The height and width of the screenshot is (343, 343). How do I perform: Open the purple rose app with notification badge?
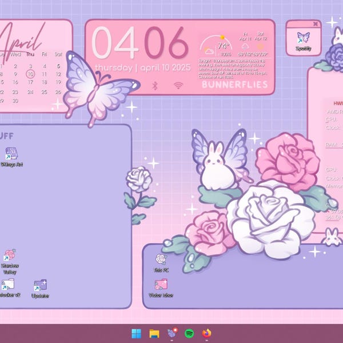173,333
